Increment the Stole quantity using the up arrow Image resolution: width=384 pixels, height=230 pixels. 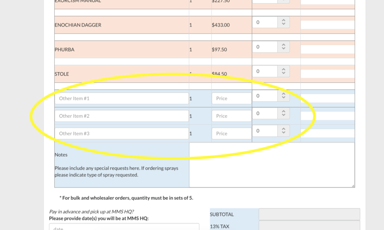click(283, 69)
